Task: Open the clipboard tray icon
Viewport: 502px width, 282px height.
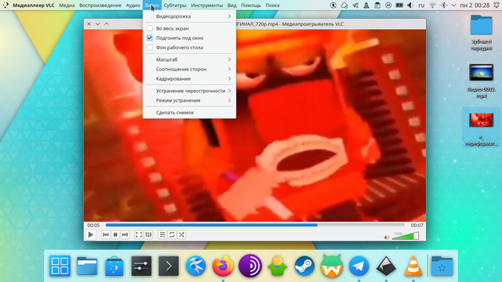Action: pos(377,5)
